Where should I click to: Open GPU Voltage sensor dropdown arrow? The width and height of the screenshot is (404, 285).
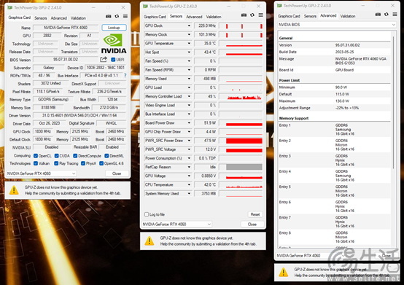(189, 176)
